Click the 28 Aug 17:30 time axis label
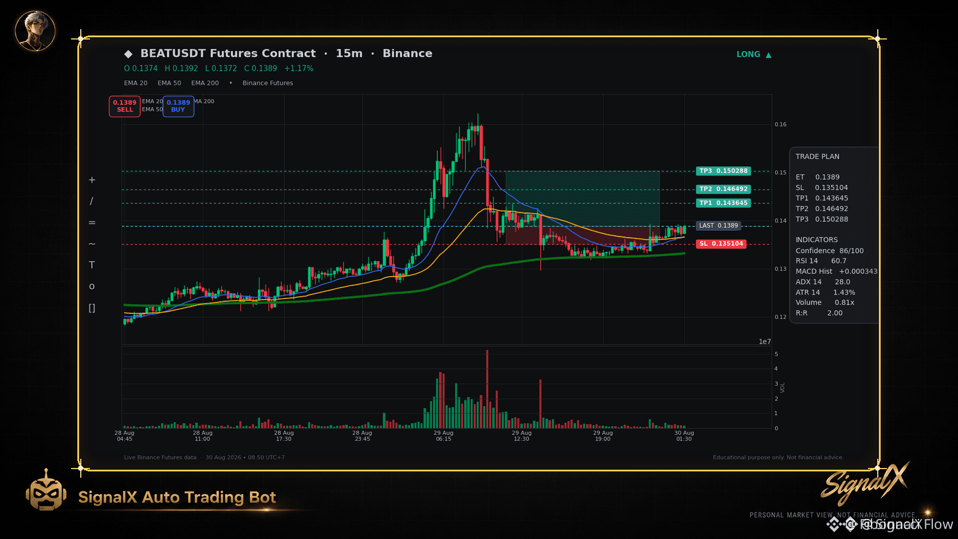This screenshot has width=958, height=539. [x=284, y=436]
